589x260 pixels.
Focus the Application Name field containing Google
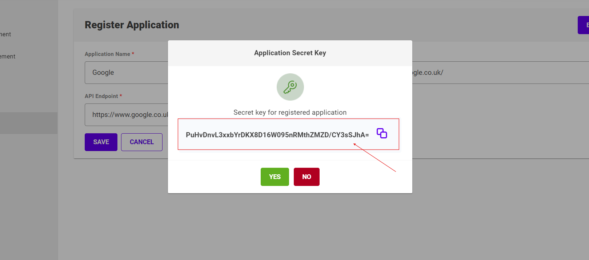click(x=127, y=73)
